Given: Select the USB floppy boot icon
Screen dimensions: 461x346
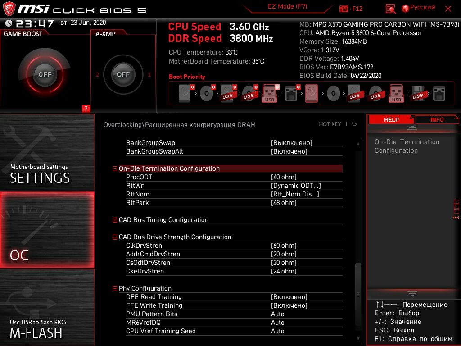Looking at the screenshot, I should (x=418, y=93).
